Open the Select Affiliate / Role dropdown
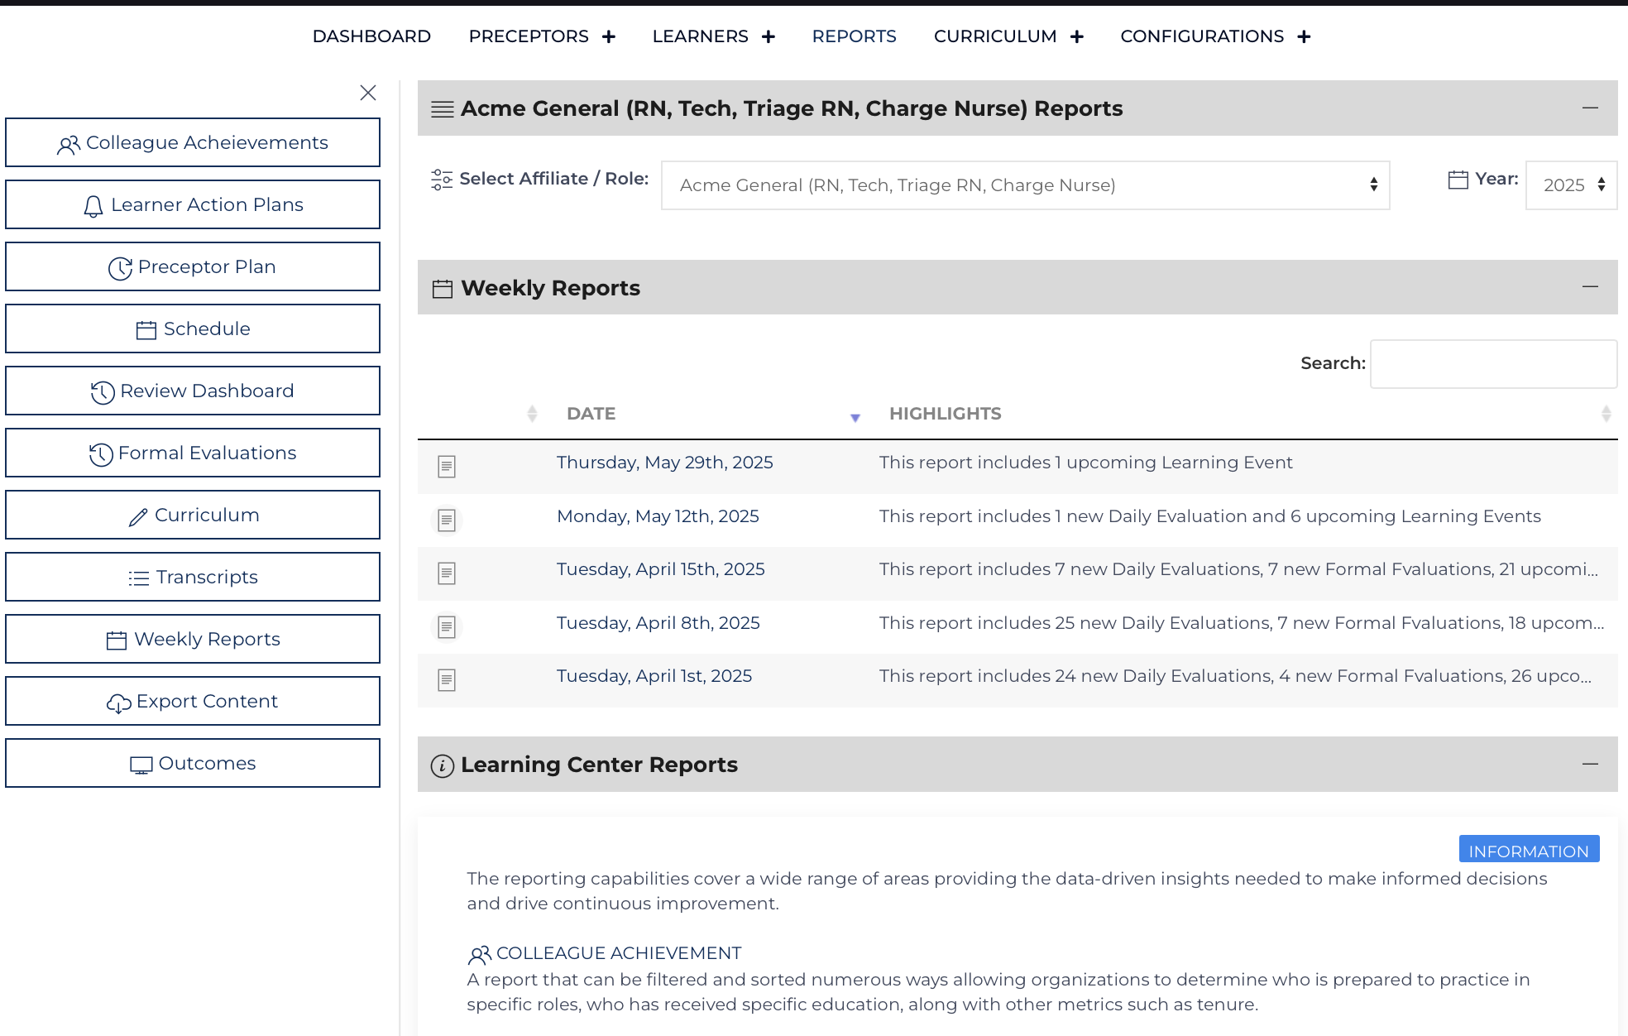The image size is (1628, 1036). [1026, 185]
